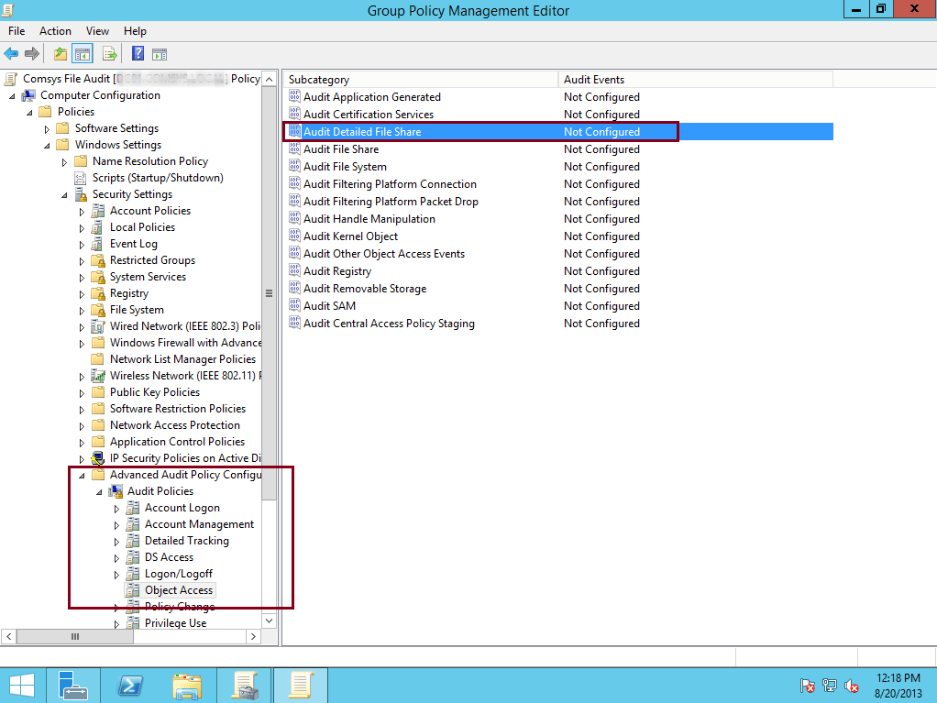Viewport: 937px width, 703px height.
Task: Click the Up one level folder icon
Action: point(60,53)
